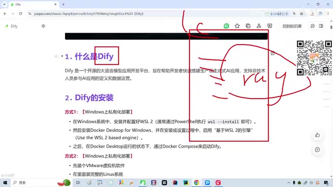The image size is (333, 187).
Task: Open a new browser tab
Action: coord(63,4)
